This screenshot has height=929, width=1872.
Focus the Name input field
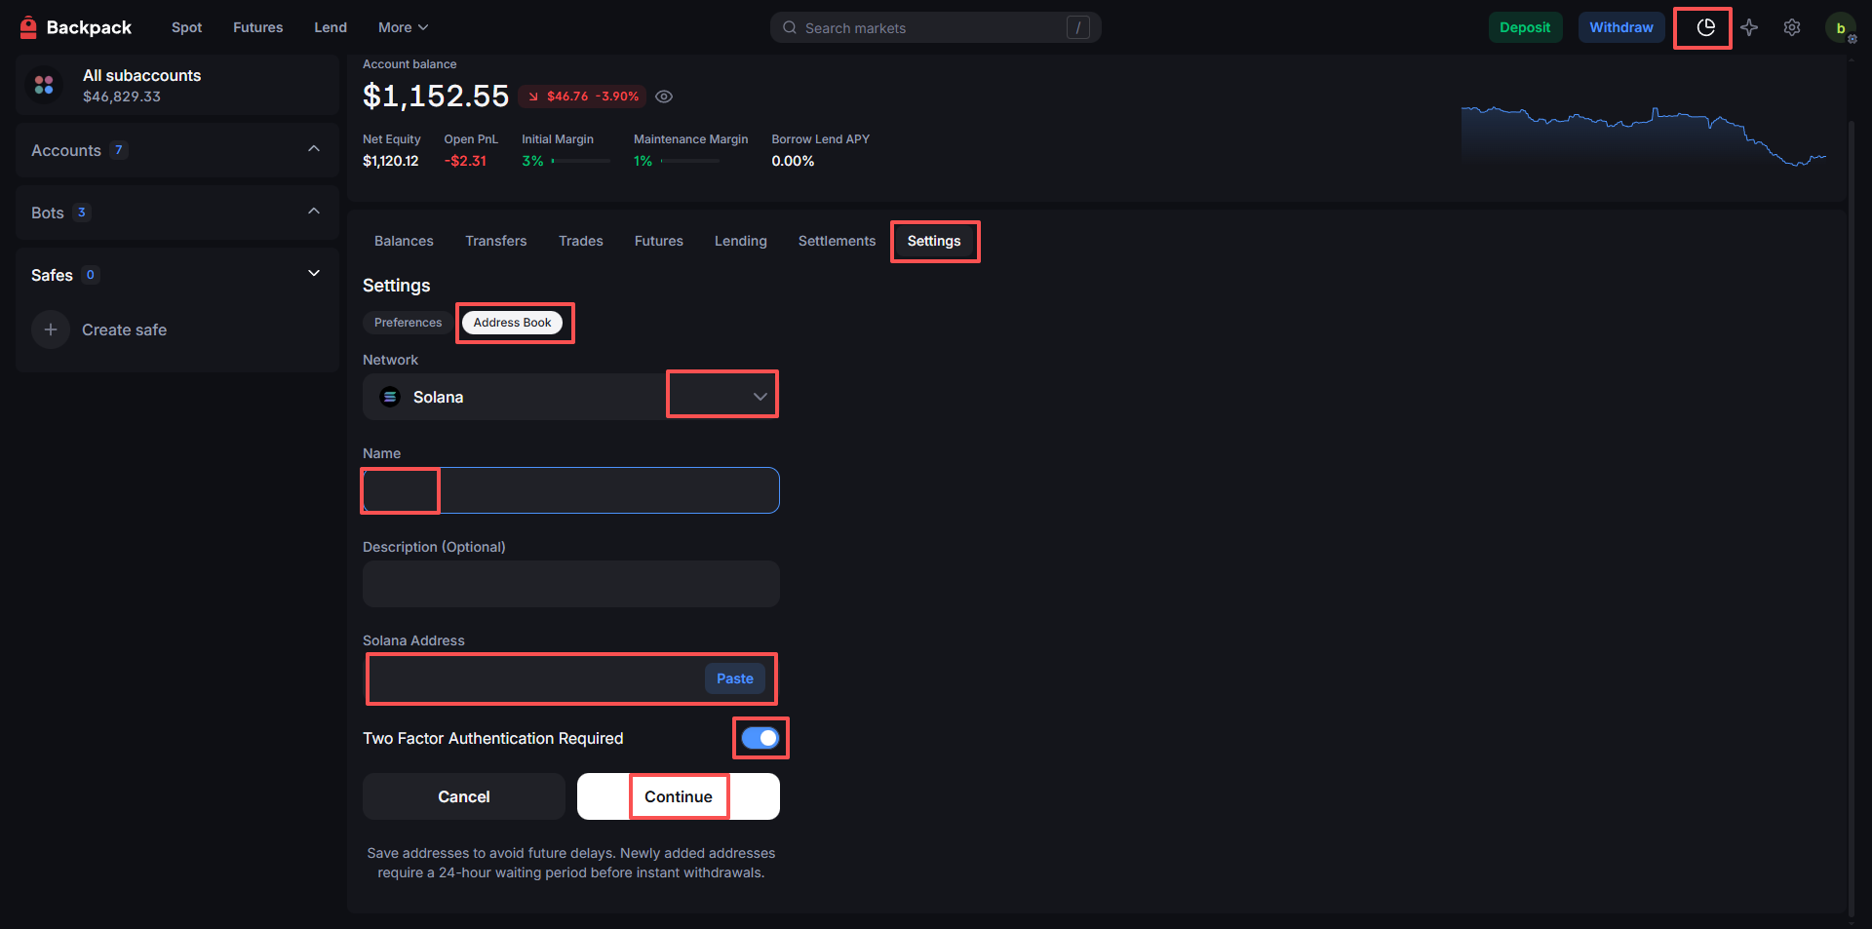point(570,490)
